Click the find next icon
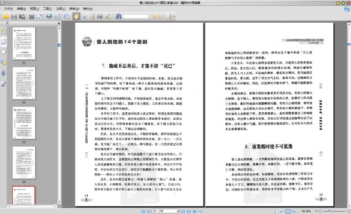This screenshot has width=351, height=214. coord(160,16)
